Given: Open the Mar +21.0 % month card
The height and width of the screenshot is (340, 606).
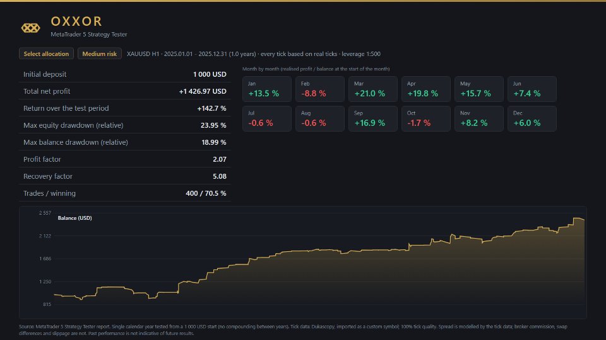Looking at the screenshot, I should [x=373, y=89].
